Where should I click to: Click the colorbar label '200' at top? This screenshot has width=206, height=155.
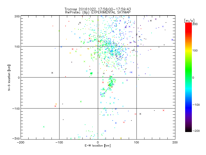coord(195,24)
